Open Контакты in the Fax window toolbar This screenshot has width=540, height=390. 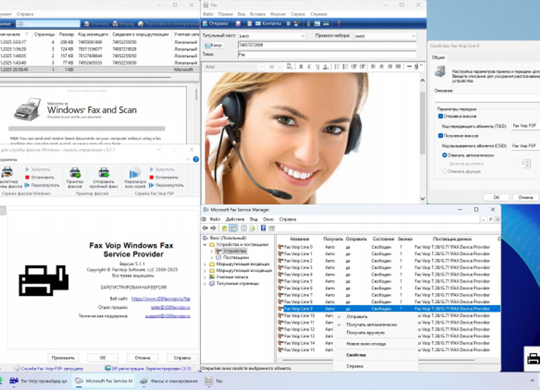coord(269,24)
